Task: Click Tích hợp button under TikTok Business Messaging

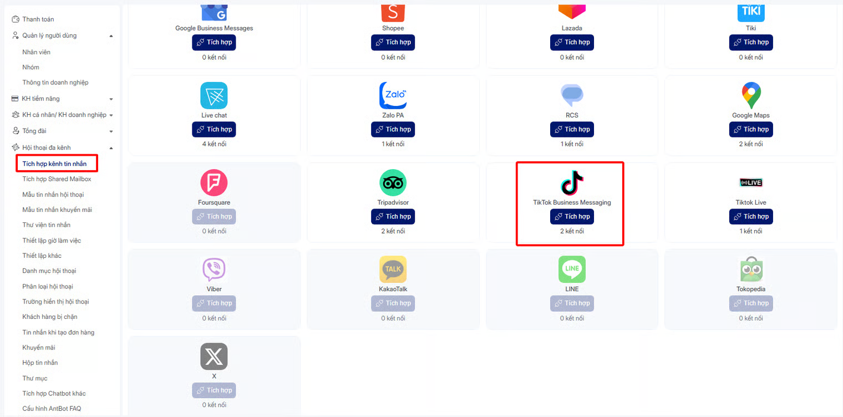Action: coord(572,216)
